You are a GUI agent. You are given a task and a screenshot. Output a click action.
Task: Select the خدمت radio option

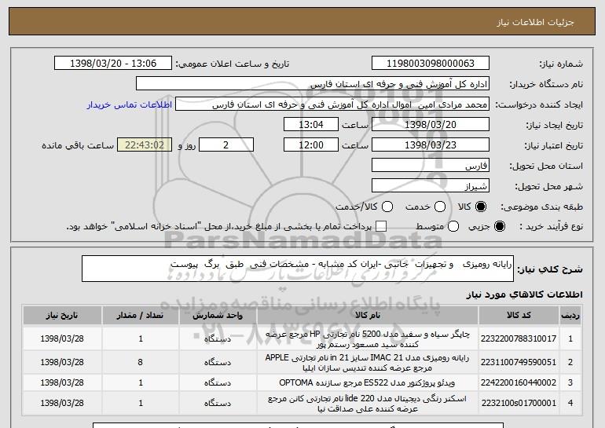(x=440, y=207)
